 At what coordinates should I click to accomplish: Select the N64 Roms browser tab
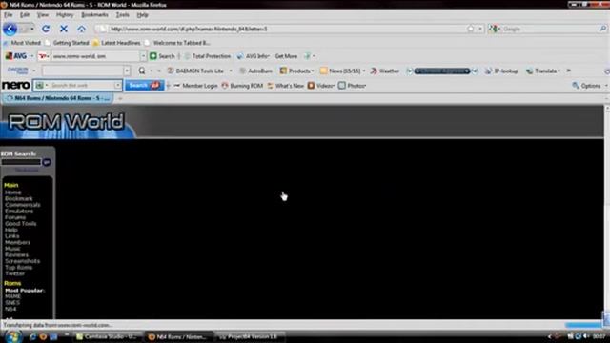click(57, 98)
